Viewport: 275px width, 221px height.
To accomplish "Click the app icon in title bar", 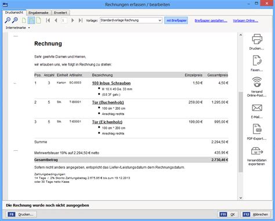I will [x=5, y=4].
